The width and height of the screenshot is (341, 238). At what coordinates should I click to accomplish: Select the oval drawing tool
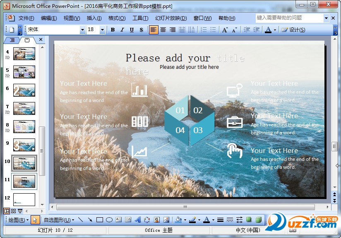tap(109, 220)
